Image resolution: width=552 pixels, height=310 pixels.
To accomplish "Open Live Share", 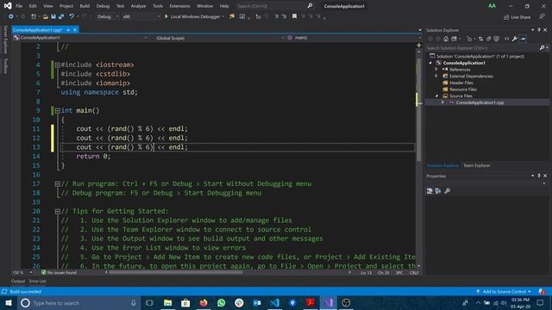I will click(517, 17).
